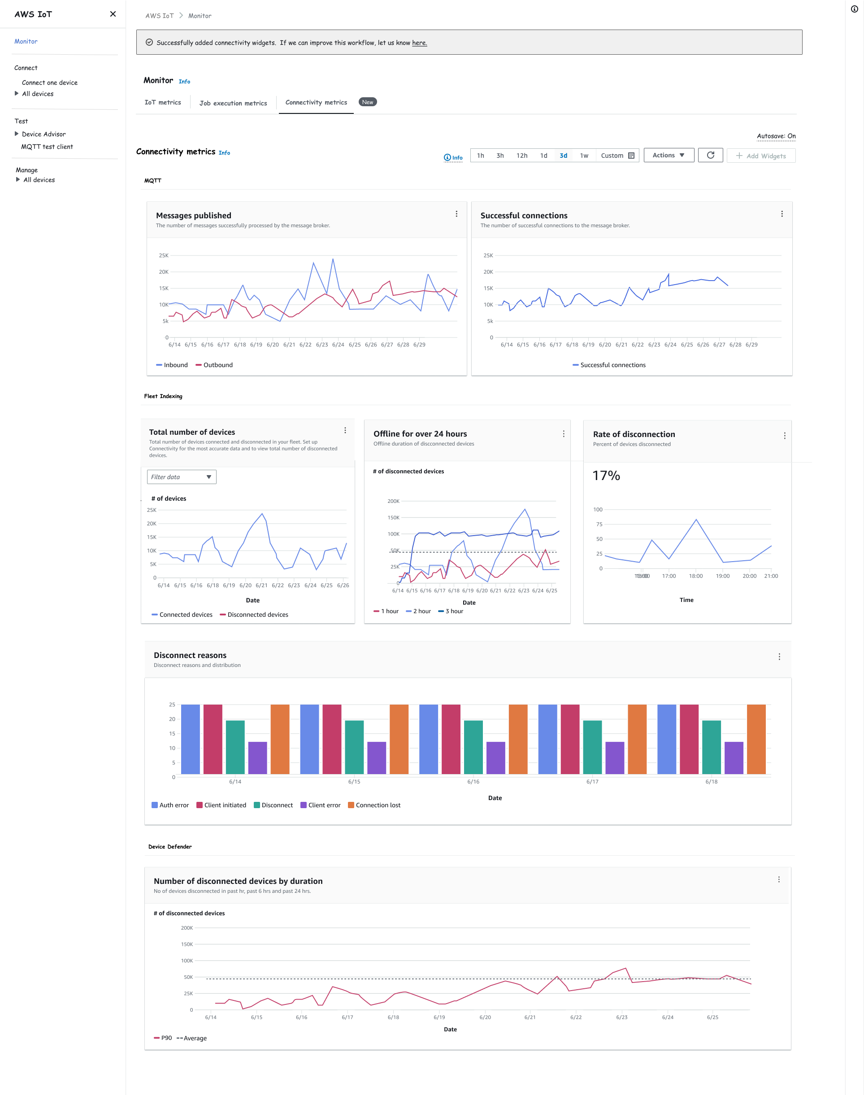This screenshot has height=1095, width=864.
Task: Switch to Job execution metrics tab
Action: 233,103
